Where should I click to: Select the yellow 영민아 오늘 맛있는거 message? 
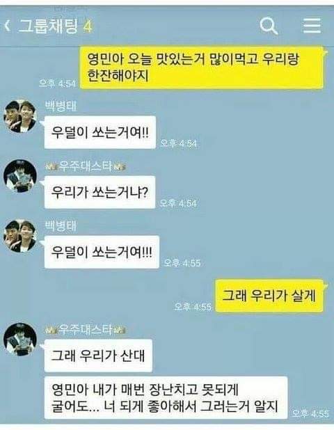[202, 67]
